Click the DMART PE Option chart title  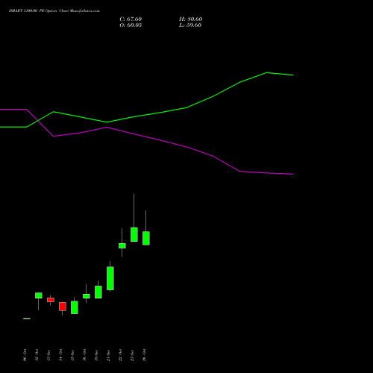pos(54,10)
